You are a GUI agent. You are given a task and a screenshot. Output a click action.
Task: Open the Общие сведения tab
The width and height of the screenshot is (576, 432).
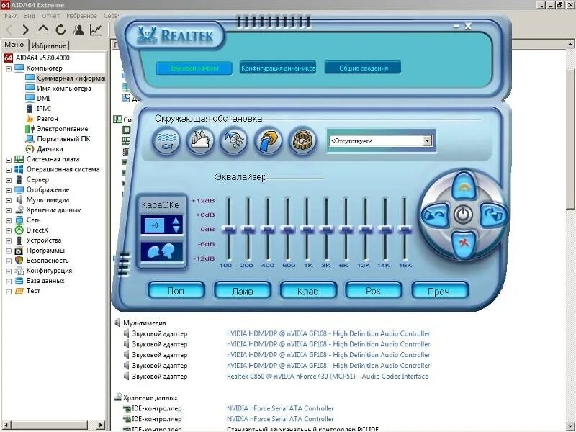coord(363,68)
